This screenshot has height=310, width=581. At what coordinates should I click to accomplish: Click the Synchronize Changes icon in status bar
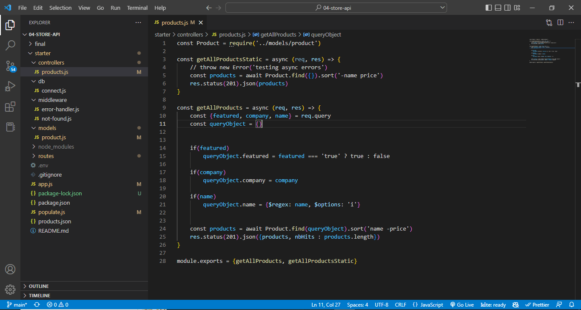37,304
